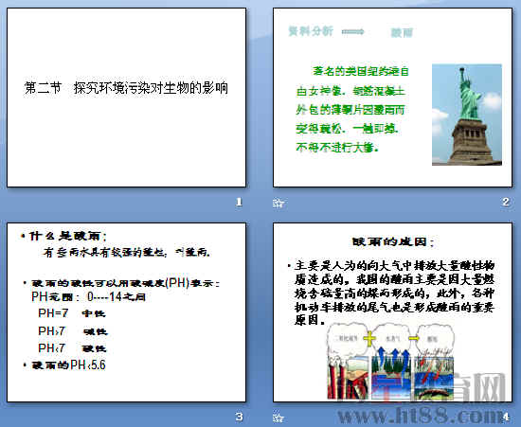Click slide number 1 label
Screen dimensions: 521x427
239,202
